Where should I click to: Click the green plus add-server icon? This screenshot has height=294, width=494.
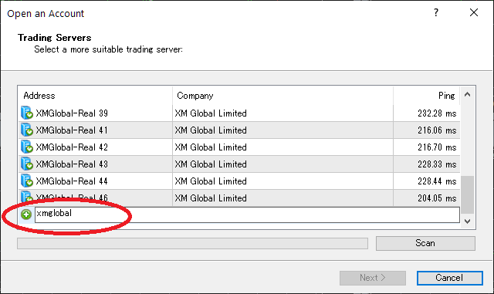click(26, 215)
